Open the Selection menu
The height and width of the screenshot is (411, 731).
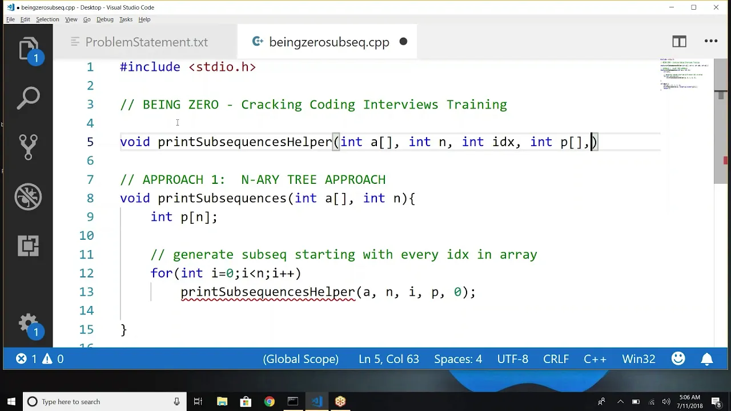coord(47,19)
